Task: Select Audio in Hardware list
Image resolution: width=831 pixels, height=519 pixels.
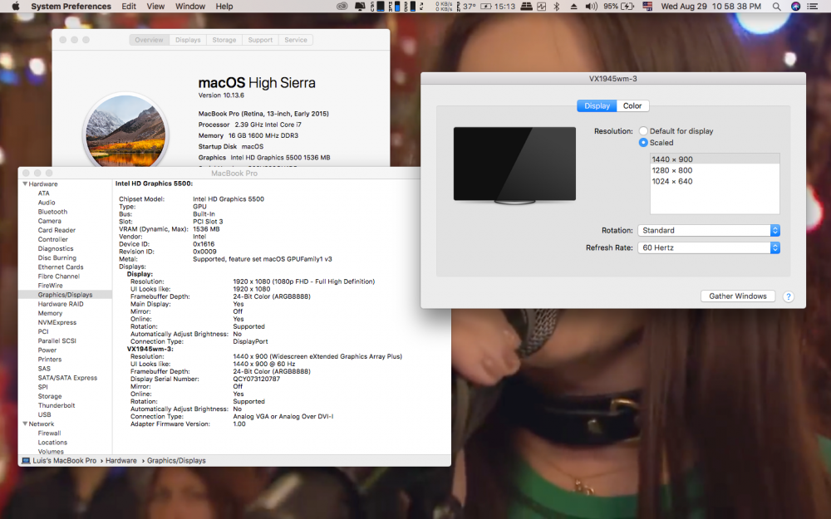Action: 46,203
